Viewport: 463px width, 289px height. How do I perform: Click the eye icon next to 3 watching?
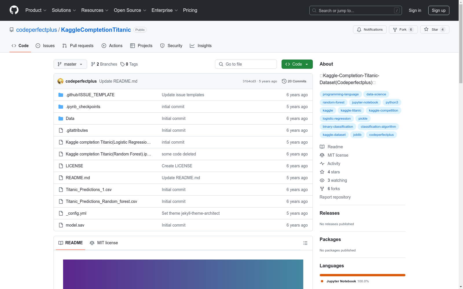pos(322,180)
